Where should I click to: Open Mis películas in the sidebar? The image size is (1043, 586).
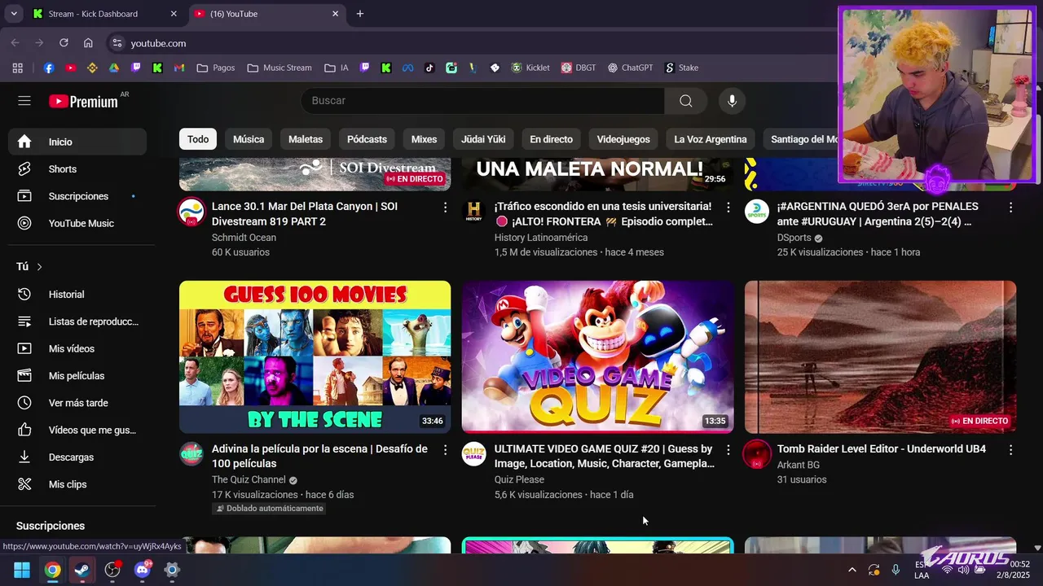pos(77,376)
